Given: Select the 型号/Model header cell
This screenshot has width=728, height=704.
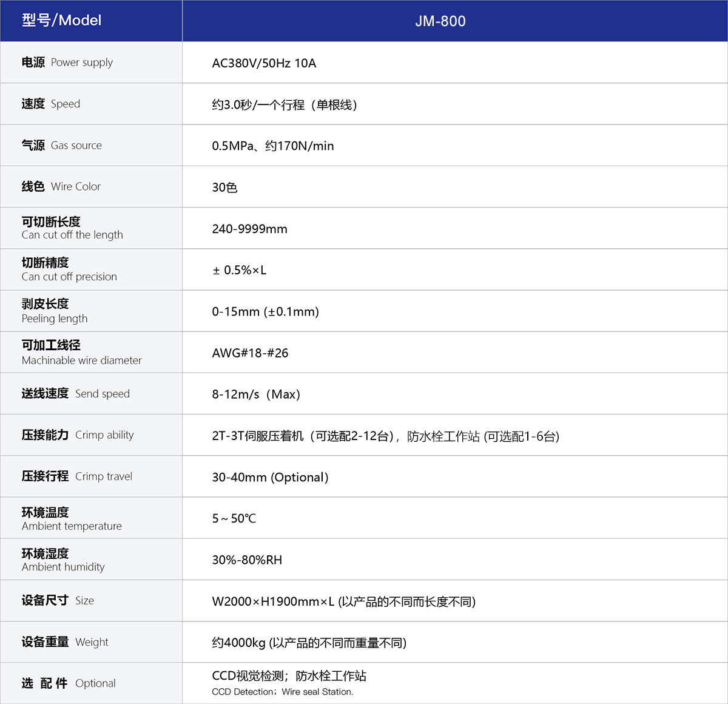Looking at the screenshot, I should pyautogui.click(x=59, y=21).
